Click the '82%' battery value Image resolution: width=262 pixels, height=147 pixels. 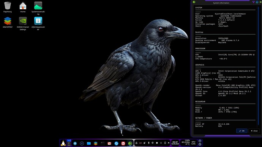(220, 126)
